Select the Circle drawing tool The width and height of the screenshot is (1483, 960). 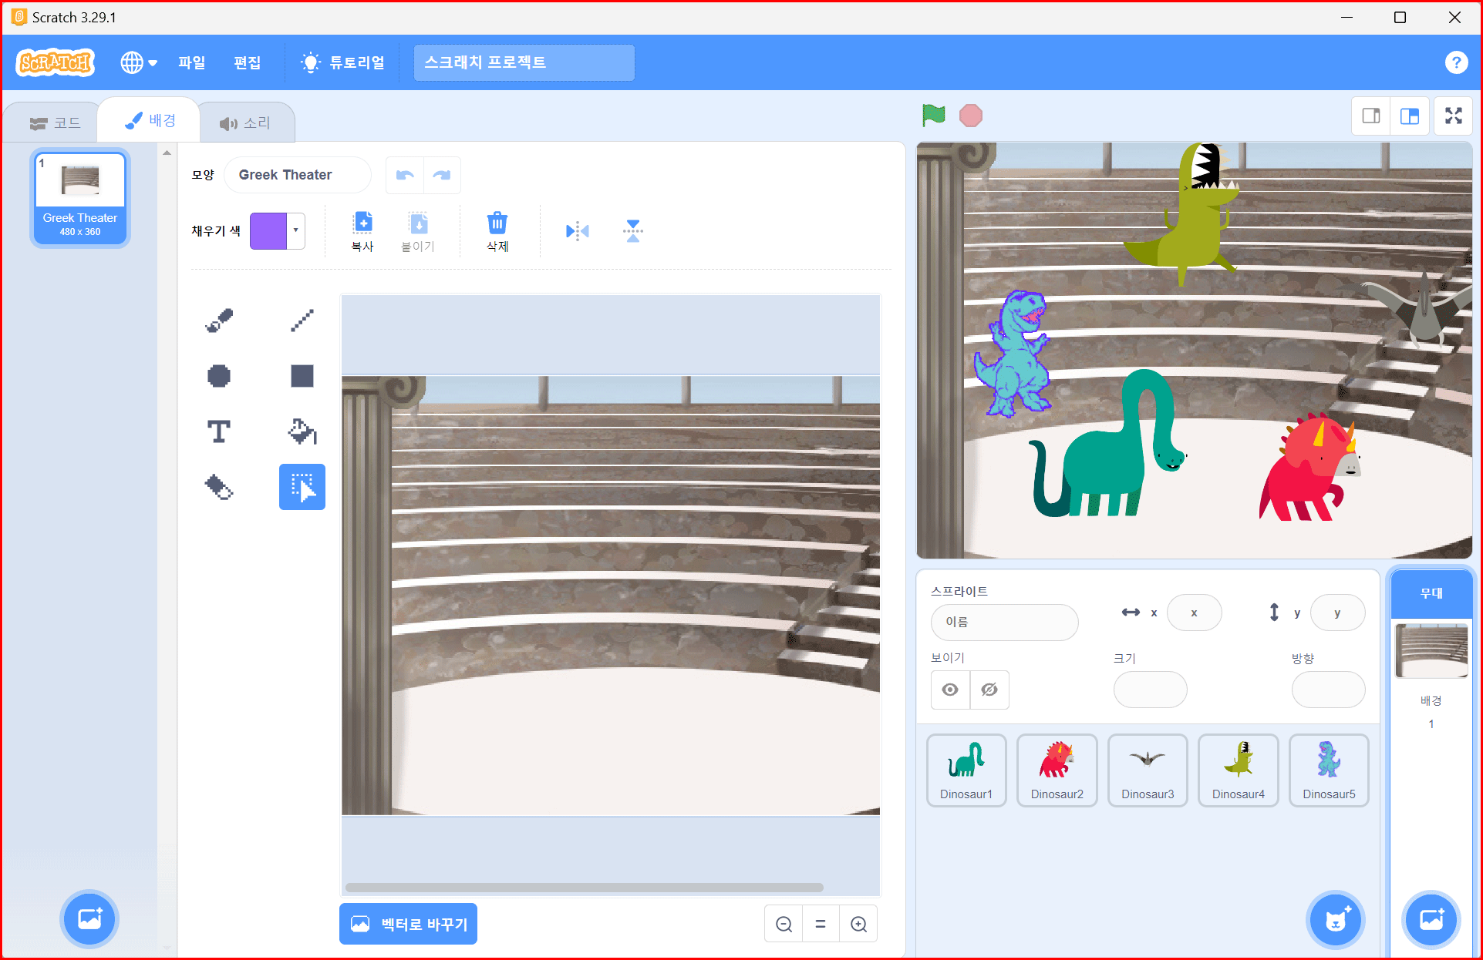219,376
